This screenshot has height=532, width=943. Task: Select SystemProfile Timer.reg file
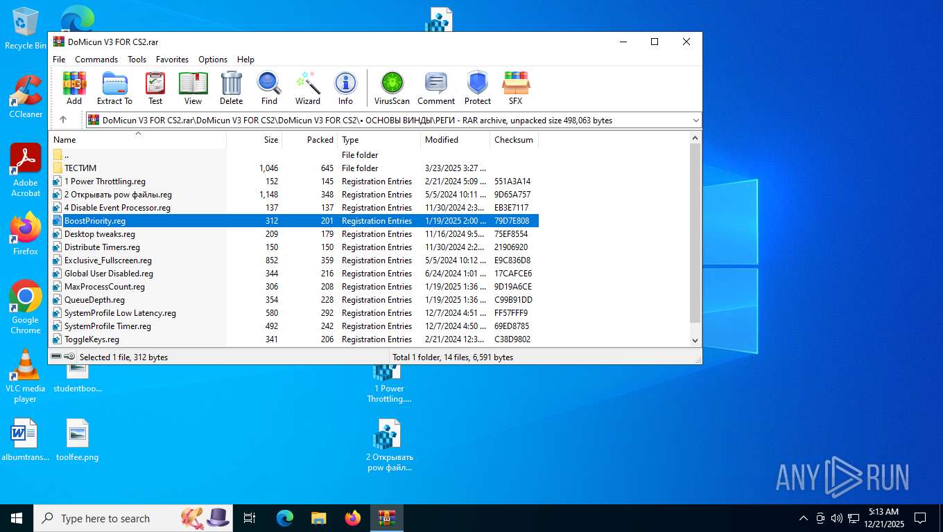pyautogui.click(x=294, y=326)
